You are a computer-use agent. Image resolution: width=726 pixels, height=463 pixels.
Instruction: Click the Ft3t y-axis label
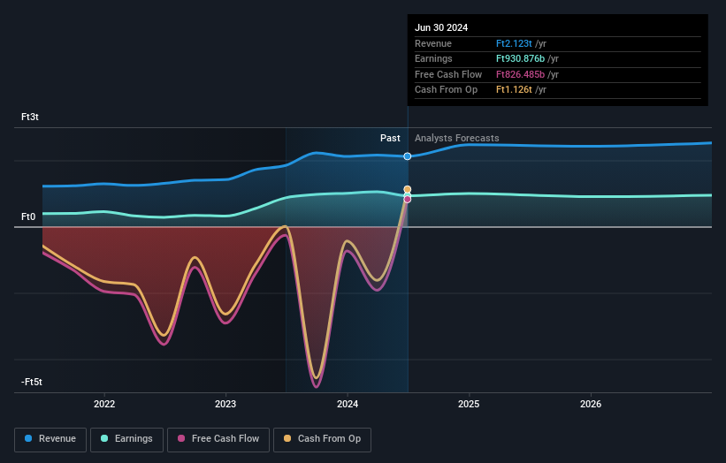pos(30,117)
